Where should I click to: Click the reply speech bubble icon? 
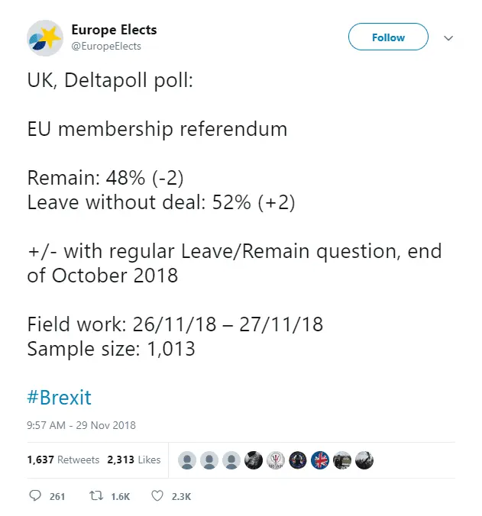[35, 496]
